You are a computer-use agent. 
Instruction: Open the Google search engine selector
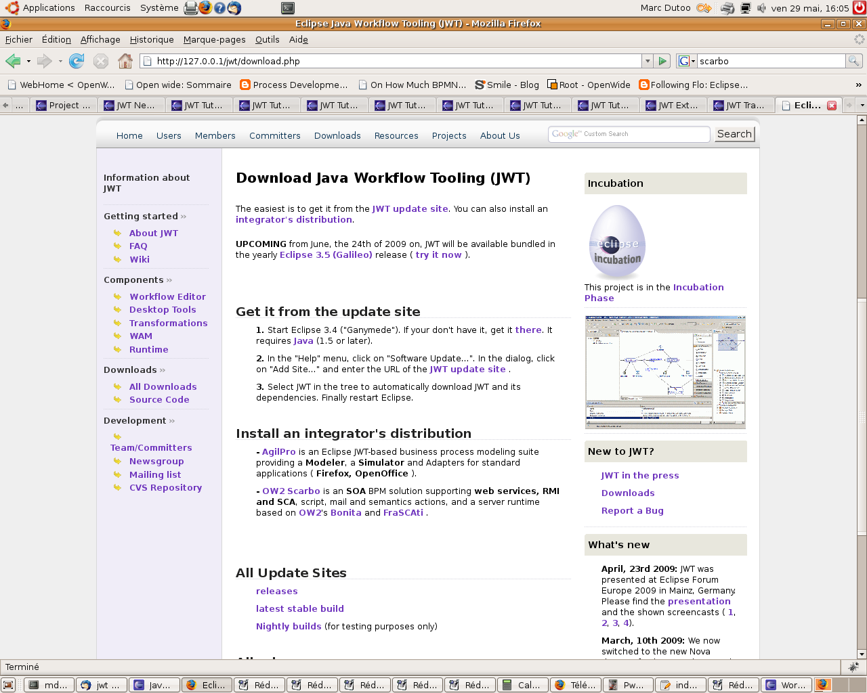687,61
